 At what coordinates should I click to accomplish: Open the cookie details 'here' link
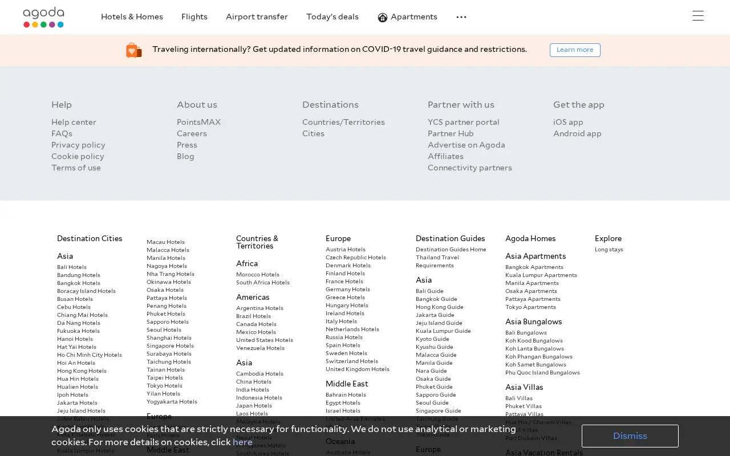tap(242, 442)
